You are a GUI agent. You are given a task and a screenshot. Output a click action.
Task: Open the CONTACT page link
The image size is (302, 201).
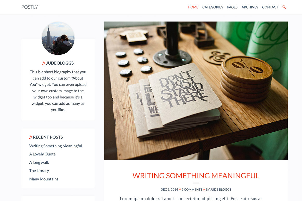tap(270, 7)
